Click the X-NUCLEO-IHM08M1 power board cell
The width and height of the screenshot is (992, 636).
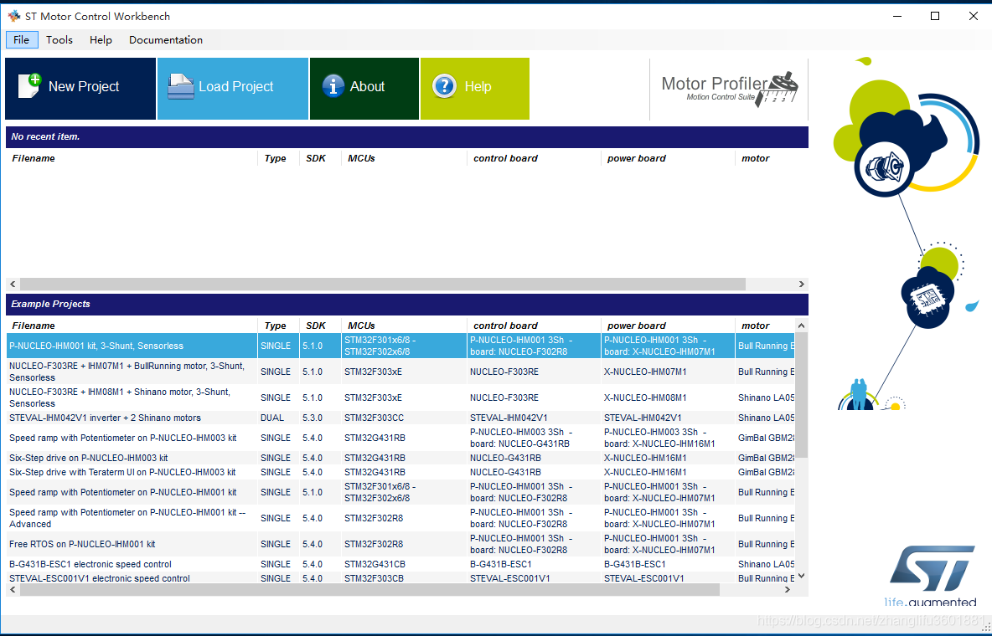[x=668, y=397]
